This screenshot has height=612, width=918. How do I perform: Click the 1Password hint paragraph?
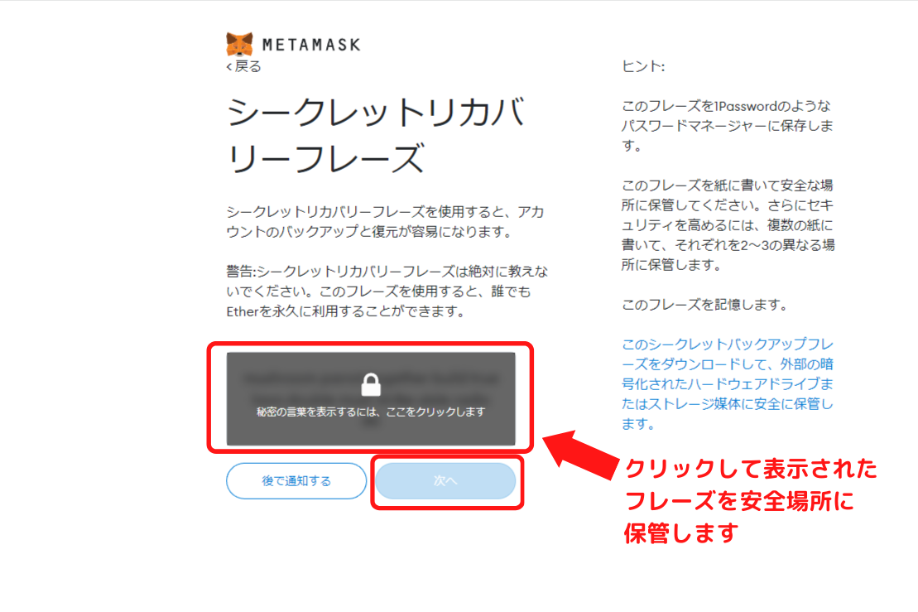click(727, 125)
